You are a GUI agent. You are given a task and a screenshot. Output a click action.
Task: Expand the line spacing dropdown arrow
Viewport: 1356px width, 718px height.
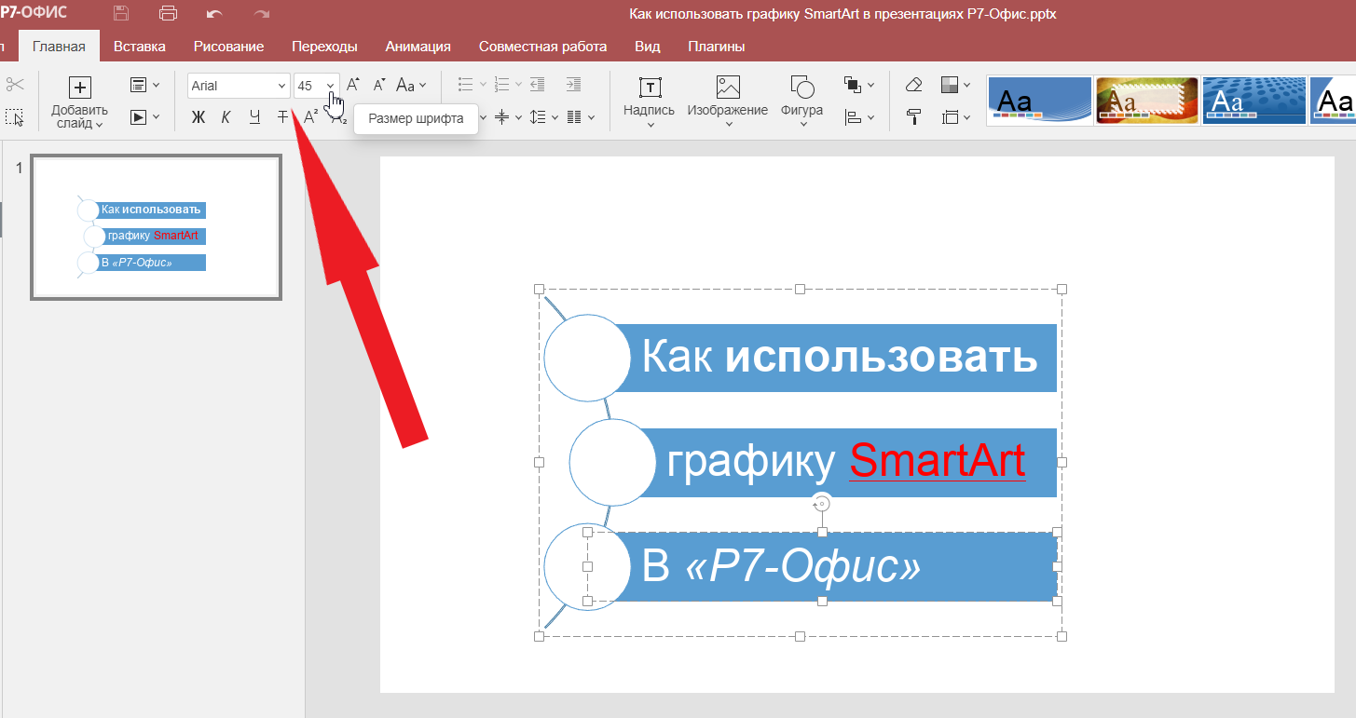pyautogui.click(x=555, y=117)
